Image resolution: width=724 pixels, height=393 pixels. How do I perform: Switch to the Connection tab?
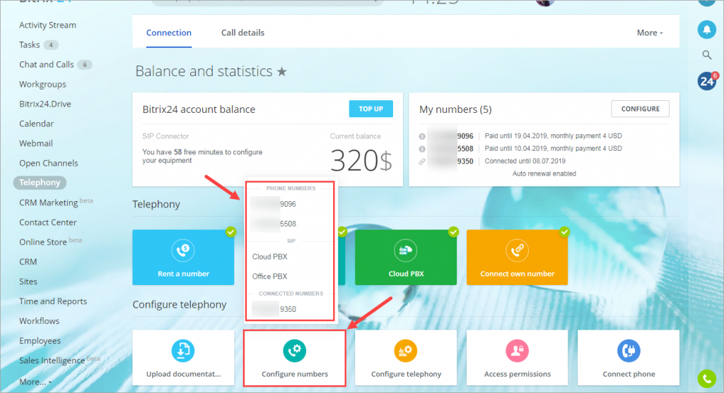click(168, 32)
